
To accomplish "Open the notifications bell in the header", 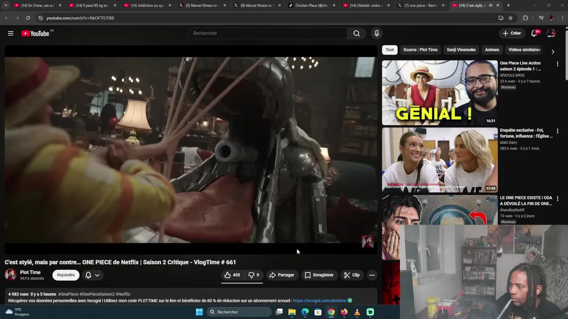I will [x=534, y=33].
